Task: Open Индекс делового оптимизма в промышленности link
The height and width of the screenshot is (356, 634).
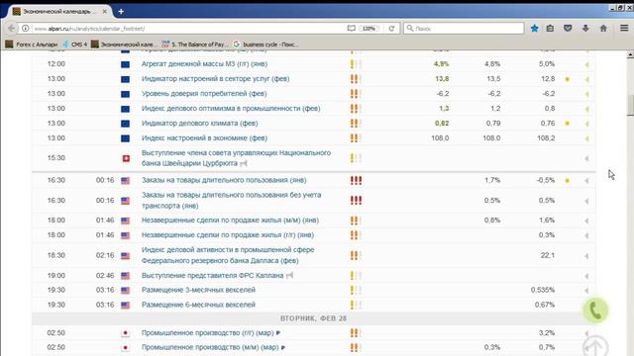Action: 231,109
